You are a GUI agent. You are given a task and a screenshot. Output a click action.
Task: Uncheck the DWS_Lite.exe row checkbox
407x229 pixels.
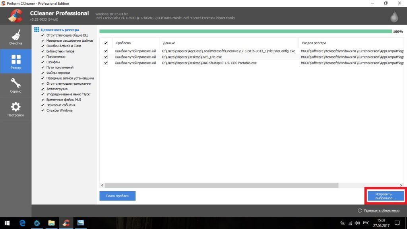106,57
